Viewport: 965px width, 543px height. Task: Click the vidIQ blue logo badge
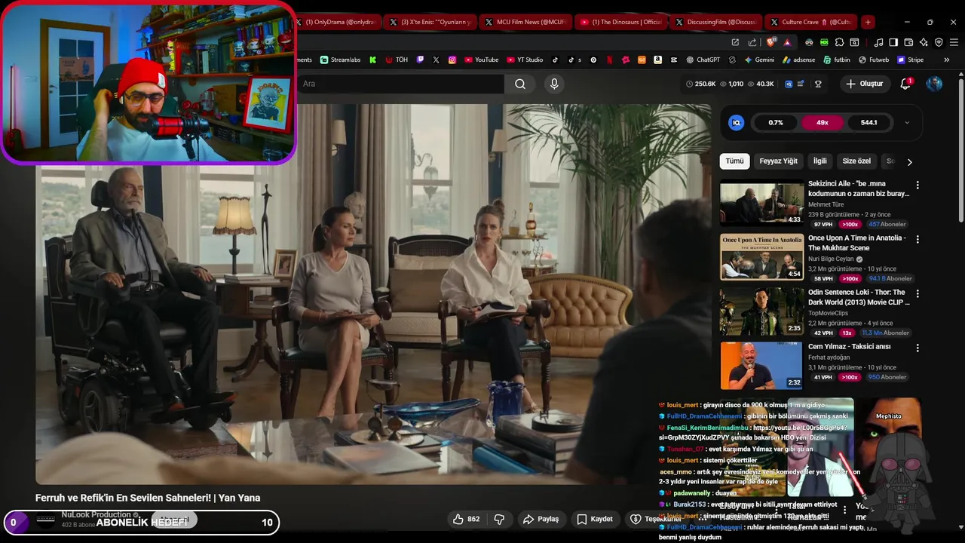point(737,122)
